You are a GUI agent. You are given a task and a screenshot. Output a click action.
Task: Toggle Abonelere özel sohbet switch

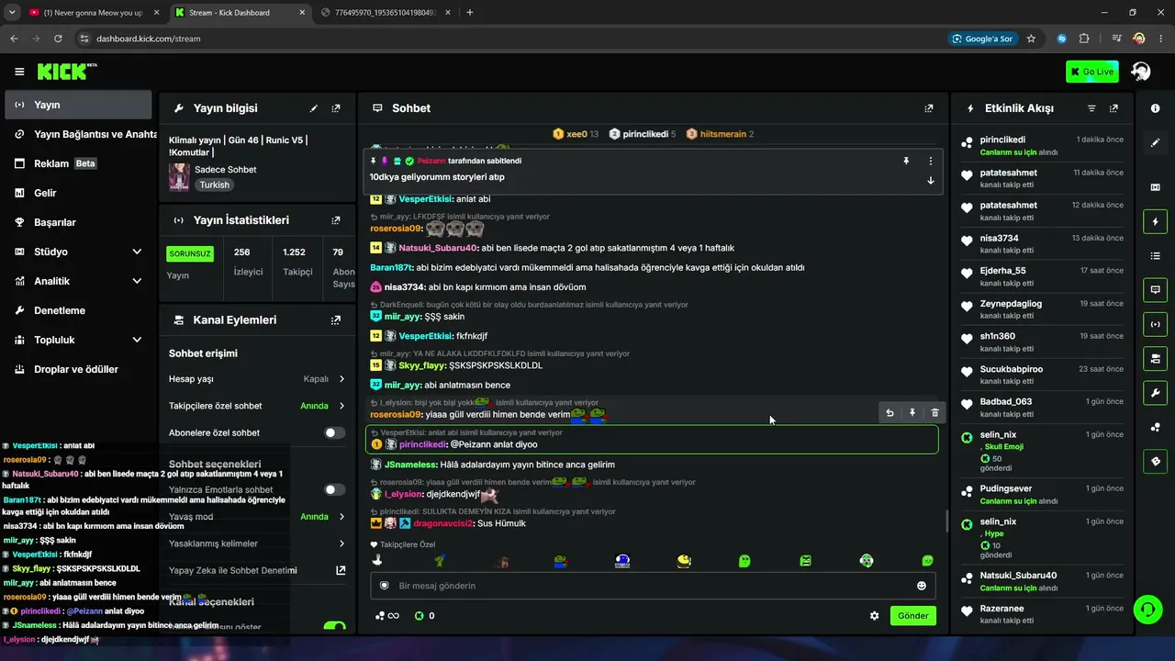[x=335, y=432]
